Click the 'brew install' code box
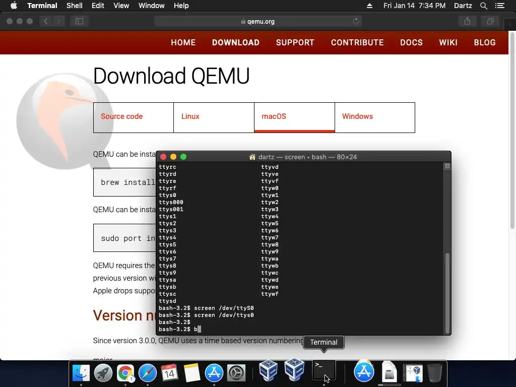 click(x=124, y=182)
